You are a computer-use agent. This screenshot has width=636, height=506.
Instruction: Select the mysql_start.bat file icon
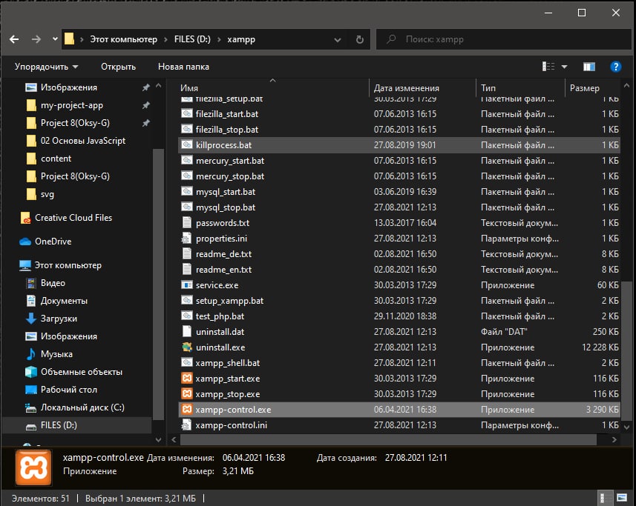(186, 191)
